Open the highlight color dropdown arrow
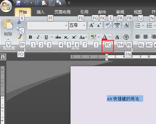 99,37
